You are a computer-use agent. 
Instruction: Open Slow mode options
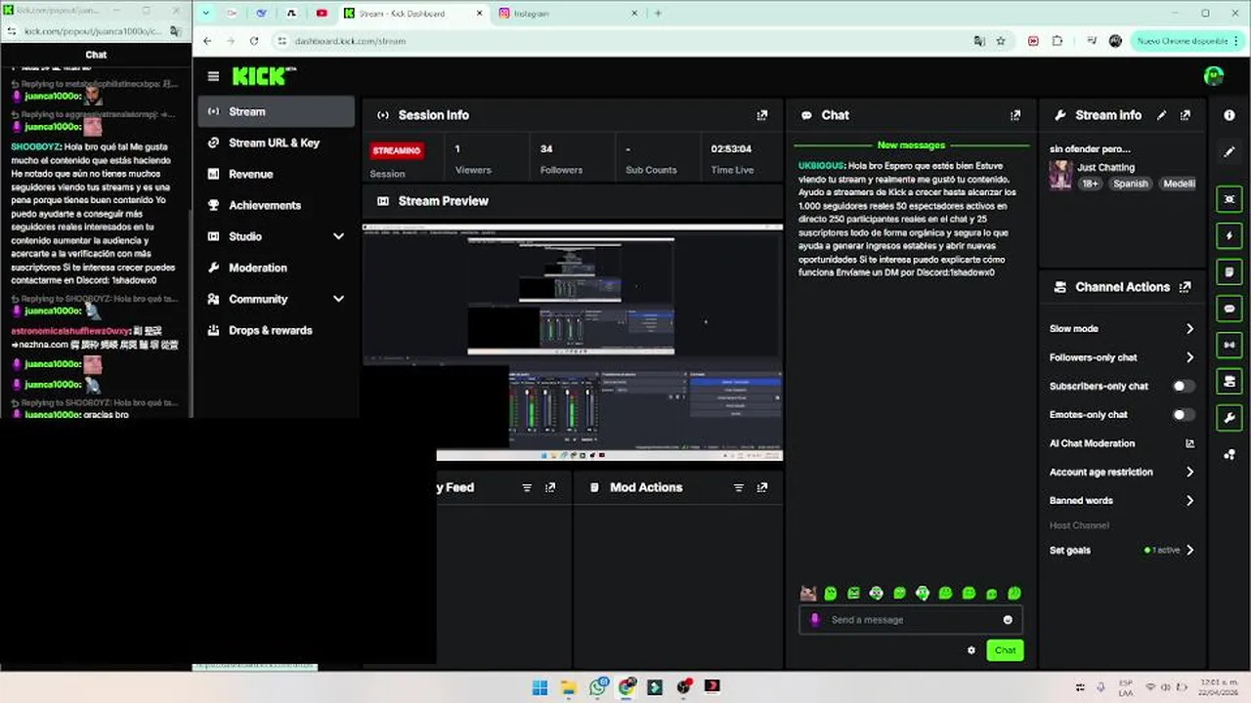point(1122,329)
